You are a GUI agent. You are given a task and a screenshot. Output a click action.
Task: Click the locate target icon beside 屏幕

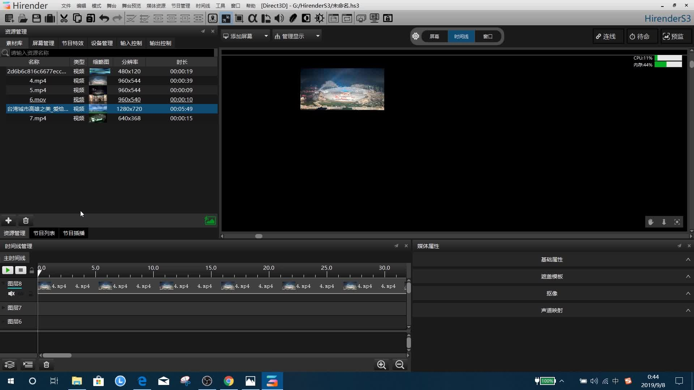click(x=416, y=36)
